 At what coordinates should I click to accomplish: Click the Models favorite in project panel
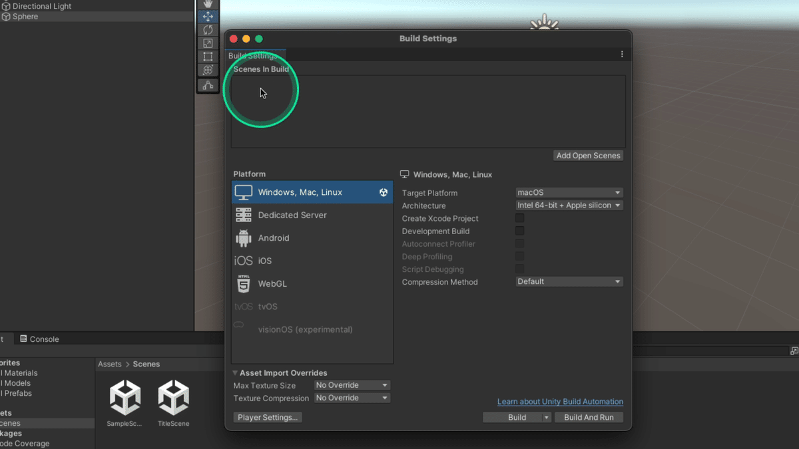[x=47, y=383]
